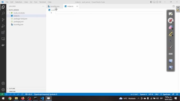Open the Docker view in activity bar
Screen dimensions: 180x101
click(x=3, y=45)
